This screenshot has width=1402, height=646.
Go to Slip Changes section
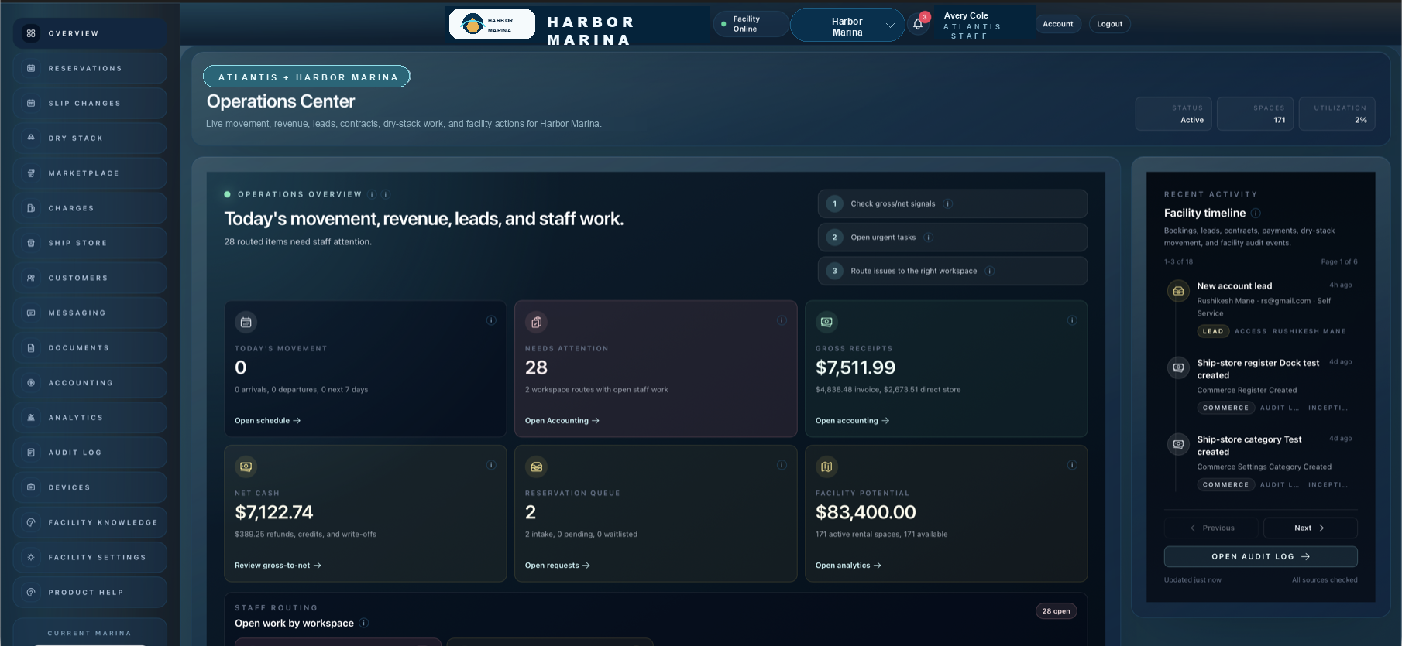pos(90,103)
